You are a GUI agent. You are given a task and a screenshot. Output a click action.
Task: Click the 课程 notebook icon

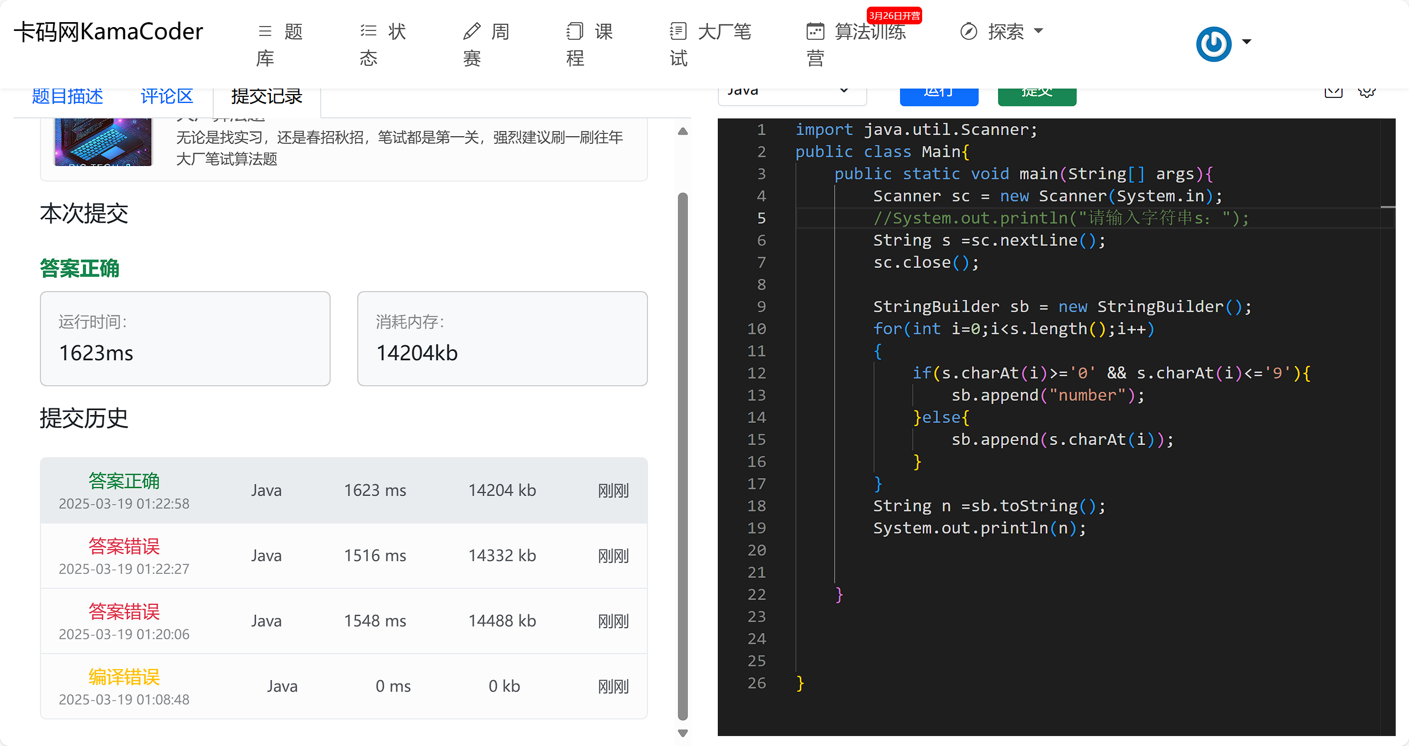click(574, 31)
